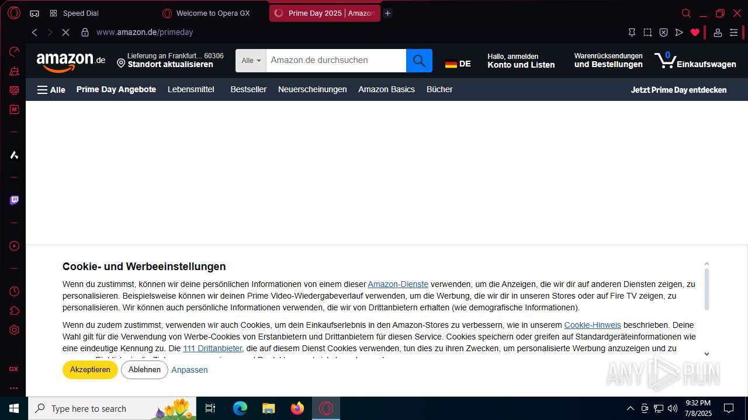Pin the page using the pinboard icon

point(632,33)
